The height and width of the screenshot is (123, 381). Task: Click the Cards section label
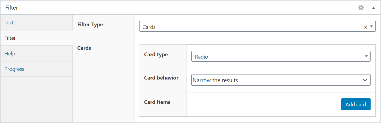(x=84, y=48)
